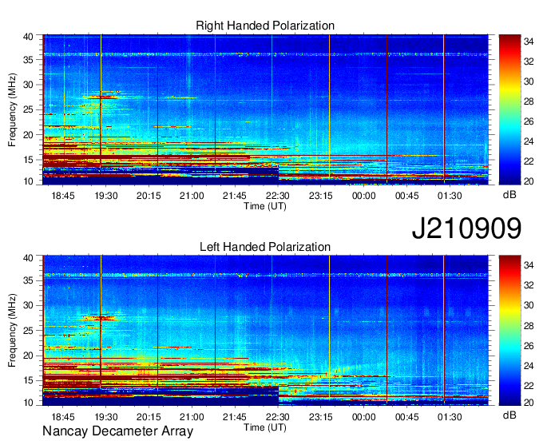Click the 21:45 tick under the Left Handed plot
Viewport: 543px width, 441px height.
tap(235, 417)
